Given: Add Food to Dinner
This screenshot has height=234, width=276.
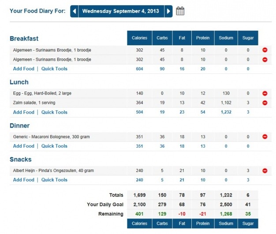Looking at the screenshot, I should point(23,146).
